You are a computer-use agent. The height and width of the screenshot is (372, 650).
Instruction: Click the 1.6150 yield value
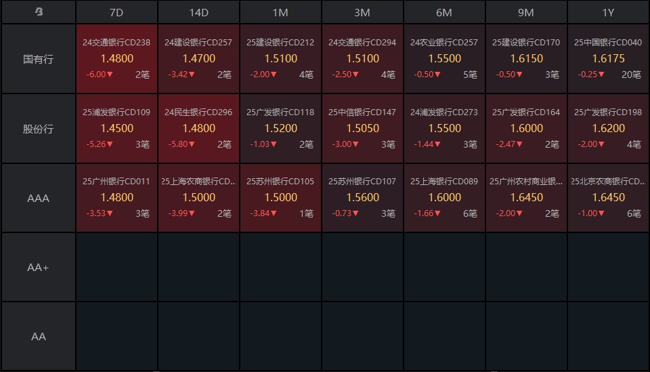click(527, 58)
